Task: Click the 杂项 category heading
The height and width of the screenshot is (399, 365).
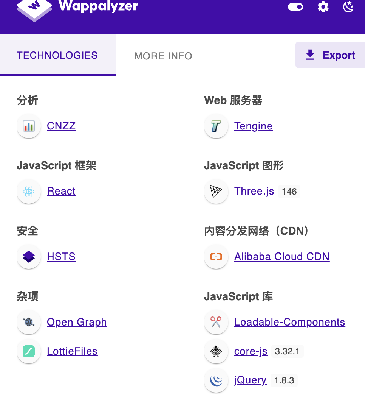Action: (28, 296)
